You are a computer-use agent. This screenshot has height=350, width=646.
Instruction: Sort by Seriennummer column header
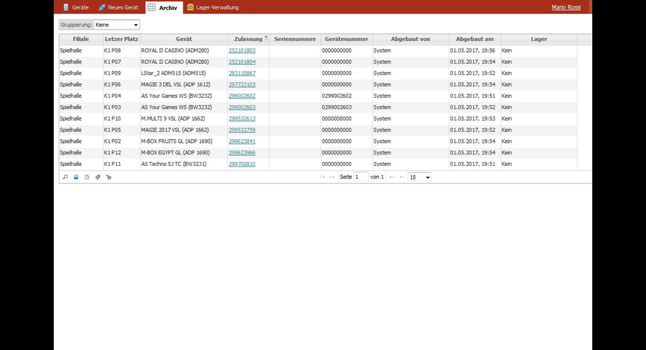(x=294, y=39)
